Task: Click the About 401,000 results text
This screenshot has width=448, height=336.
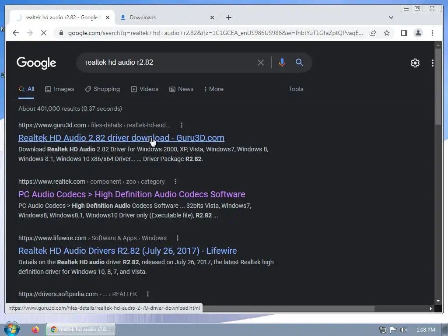Action: coord(70,108)
